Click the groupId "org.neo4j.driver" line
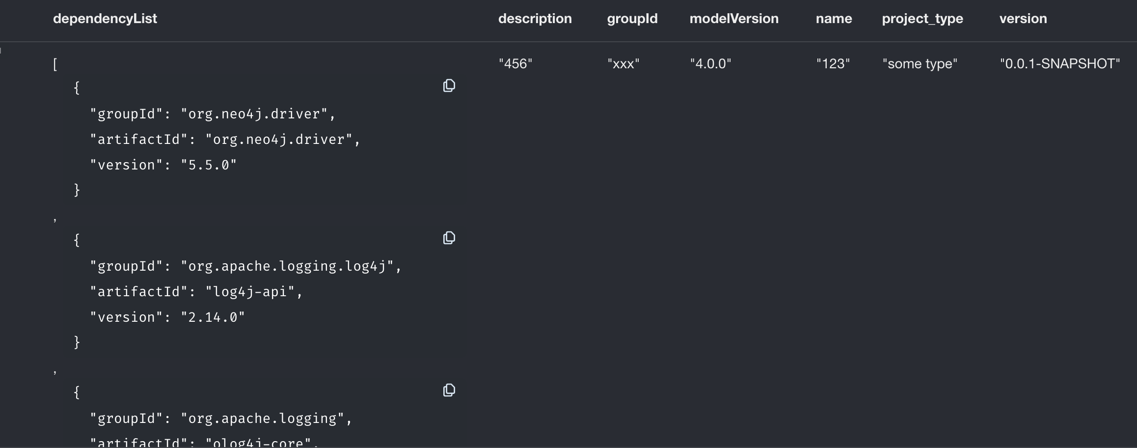The height and width of the screenshot is (448, 1137). [x=213, y=114]
